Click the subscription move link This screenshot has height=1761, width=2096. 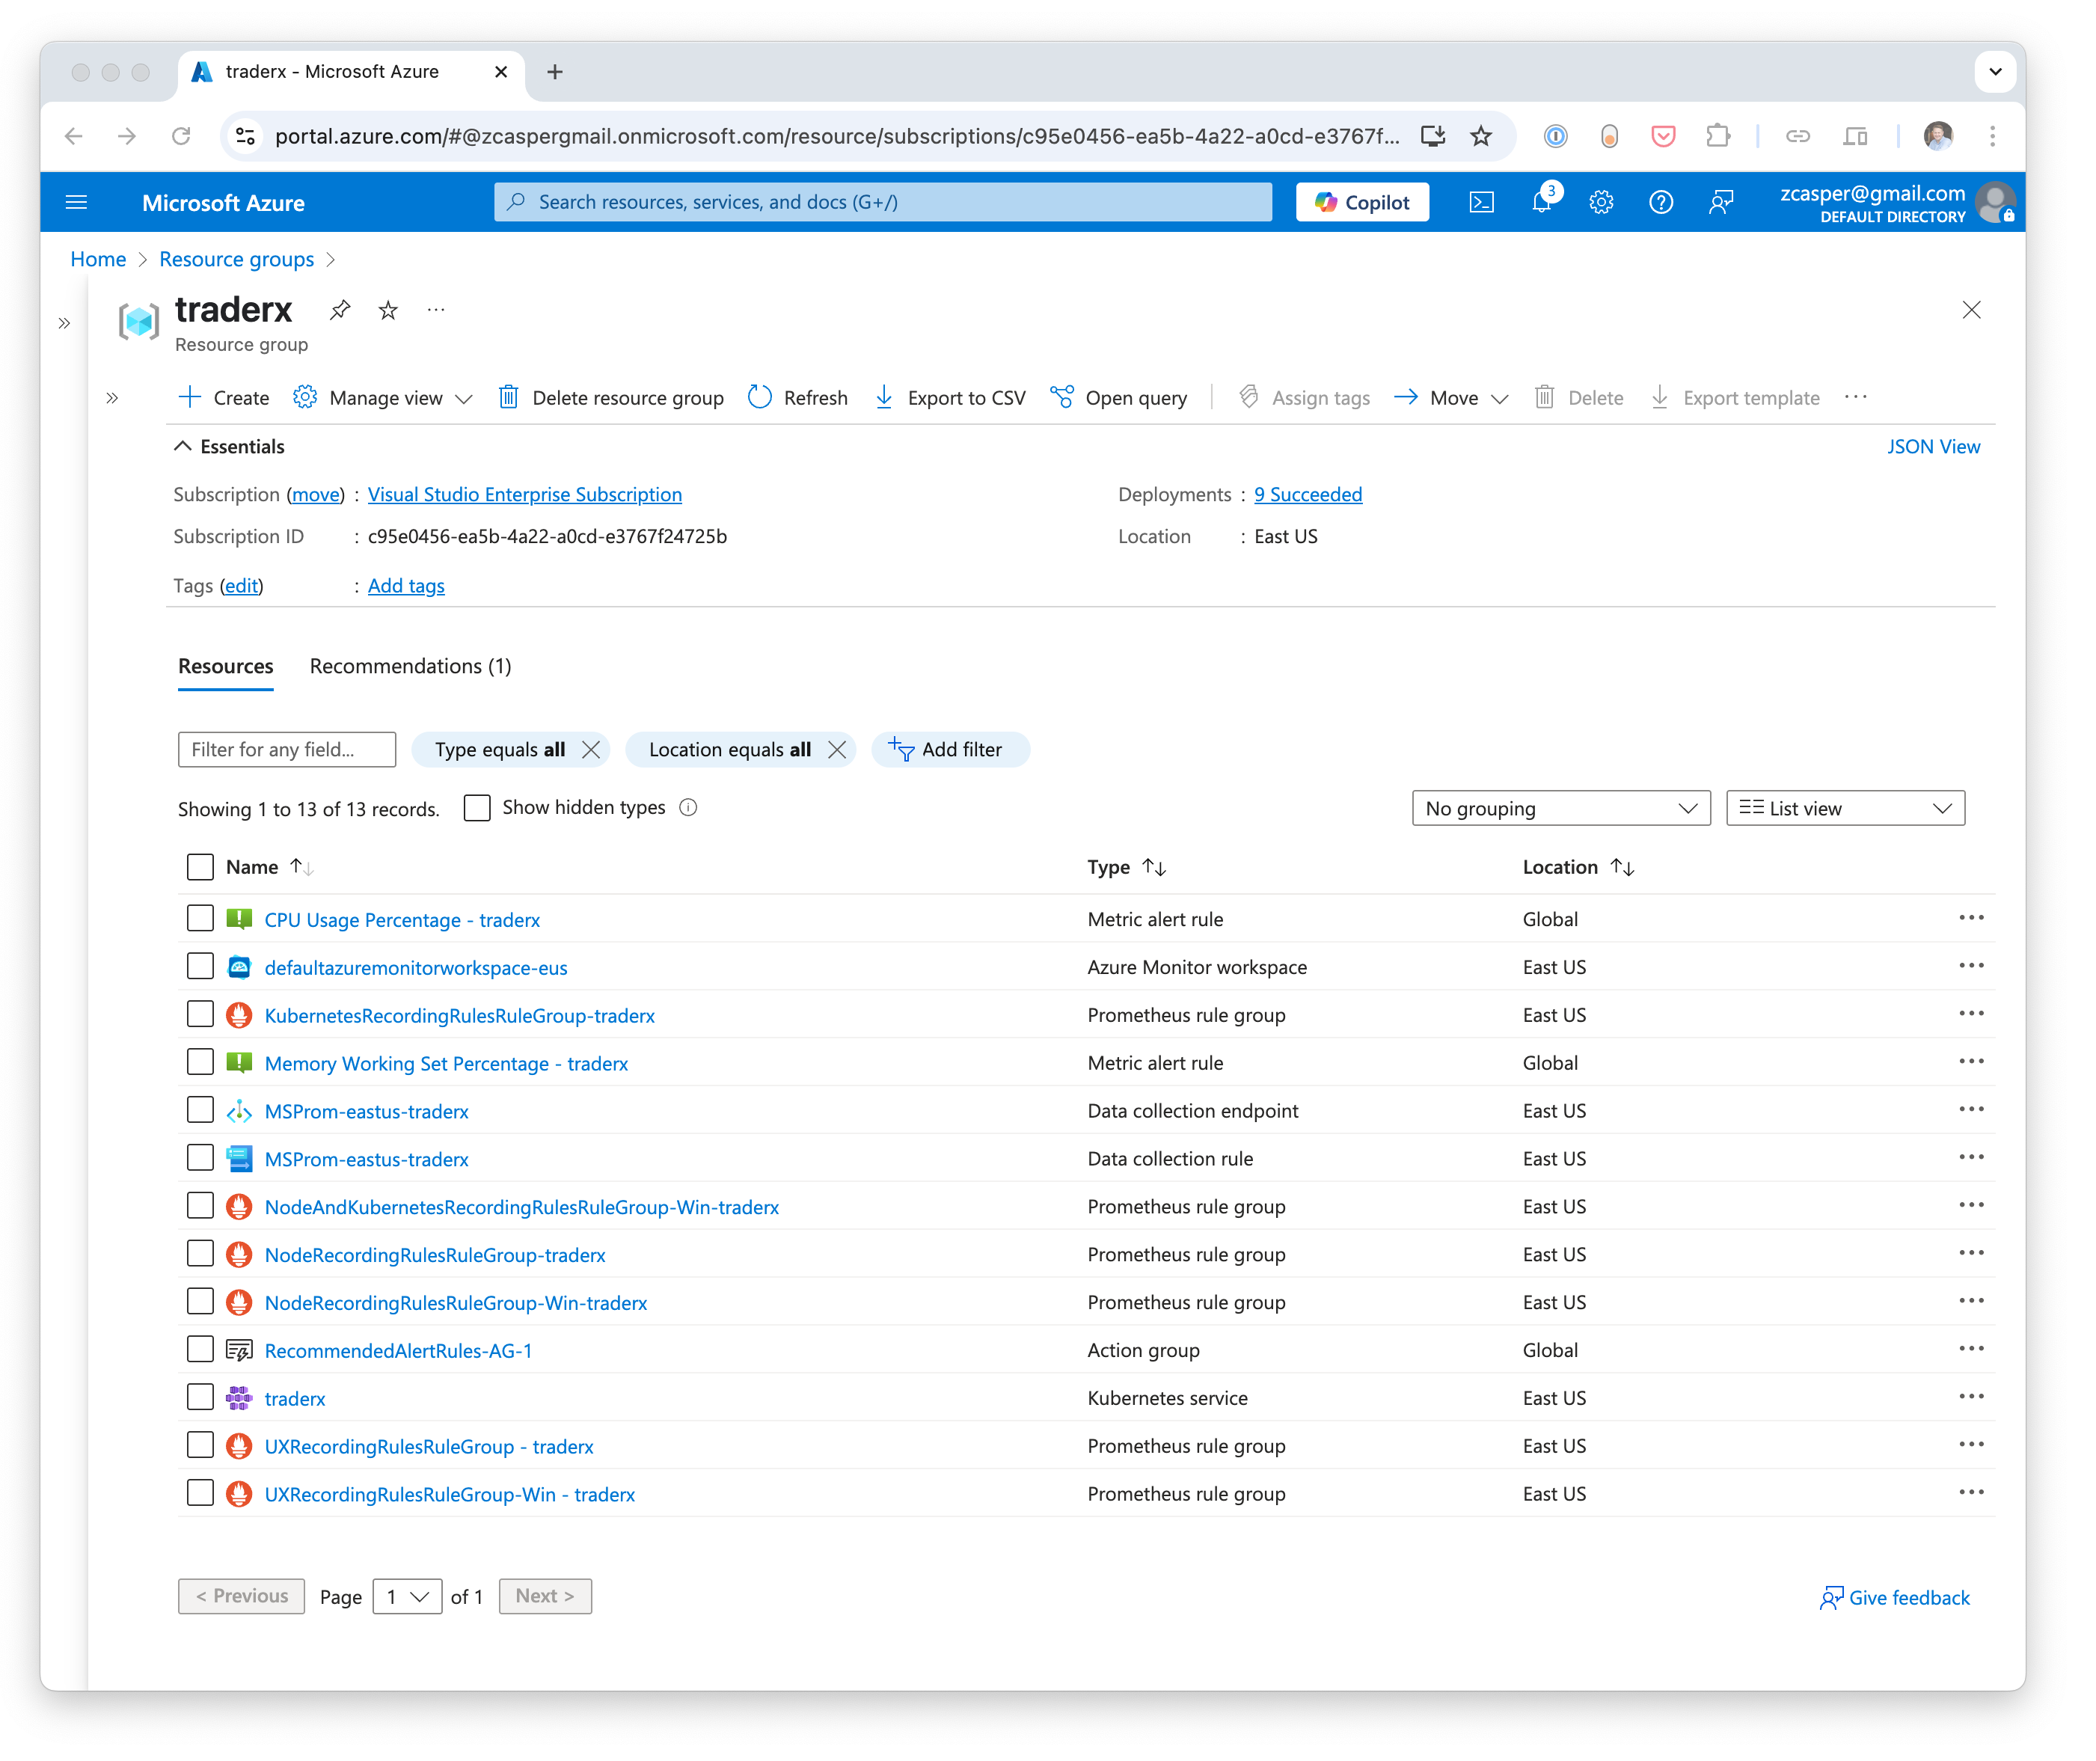tap(316, 495)
